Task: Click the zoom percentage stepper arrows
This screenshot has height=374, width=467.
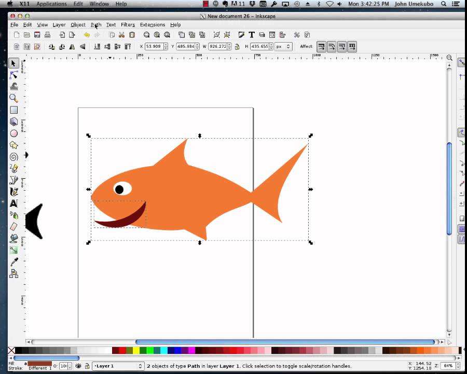Action: tap(457, 366)
